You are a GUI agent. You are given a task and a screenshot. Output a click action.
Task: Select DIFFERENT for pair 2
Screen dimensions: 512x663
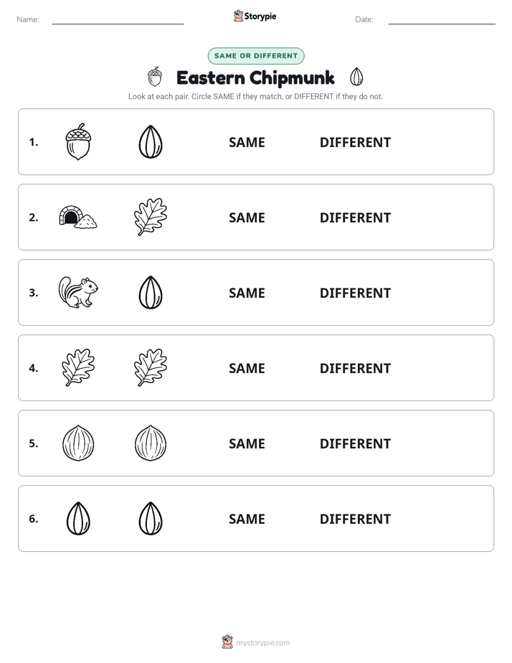(x=355, y=217)
